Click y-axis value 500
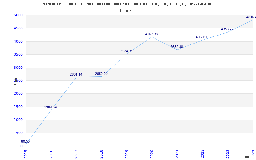The width and height of the screenshot is (256, 160). pyautogui.click(x=20, y=133)
